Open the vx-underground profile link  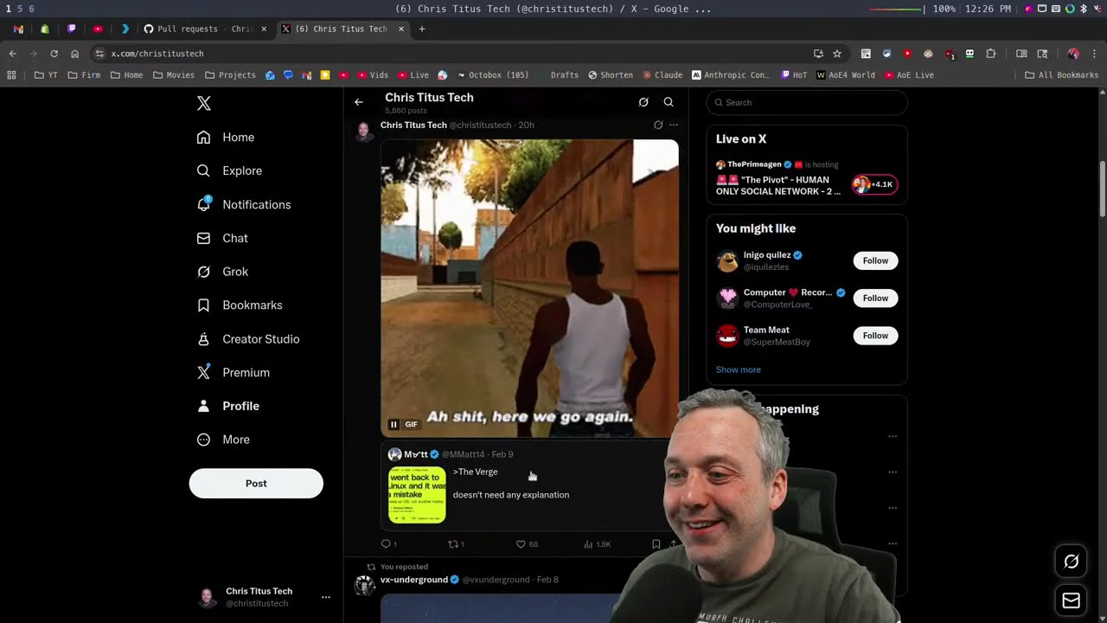point(414,580)
